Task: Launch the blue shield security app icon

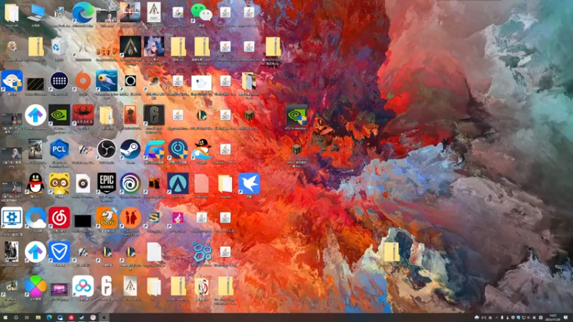Action: pyautogui.click(x=59, y=252)
